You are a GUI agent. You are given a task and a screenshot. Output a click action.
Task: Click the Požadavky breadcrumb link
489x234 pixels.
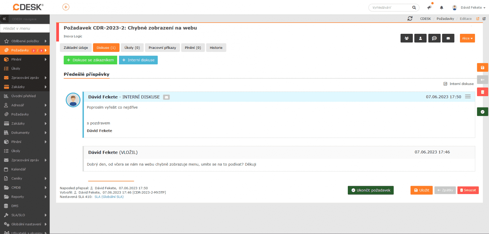(445, 19)
